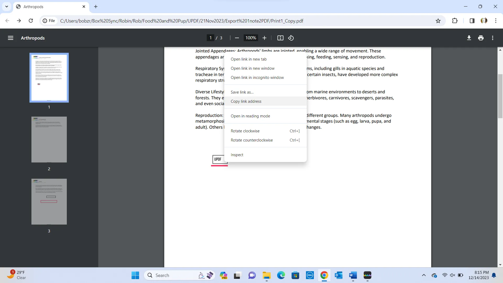This screenshot has height=283, width=503.
Task: Click the download icon for the PDF
Action: (x=468, y=38)
